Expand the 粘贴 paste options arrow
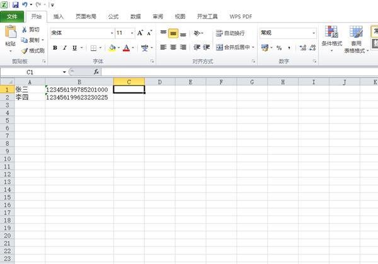Screen dimensions: 378x264 10,51
